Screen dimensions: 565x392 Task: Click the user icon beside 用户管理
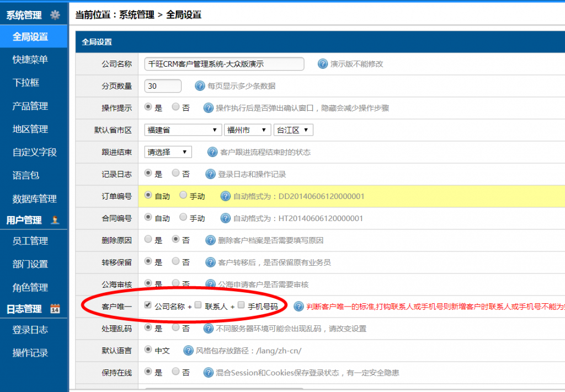[55, 219]
